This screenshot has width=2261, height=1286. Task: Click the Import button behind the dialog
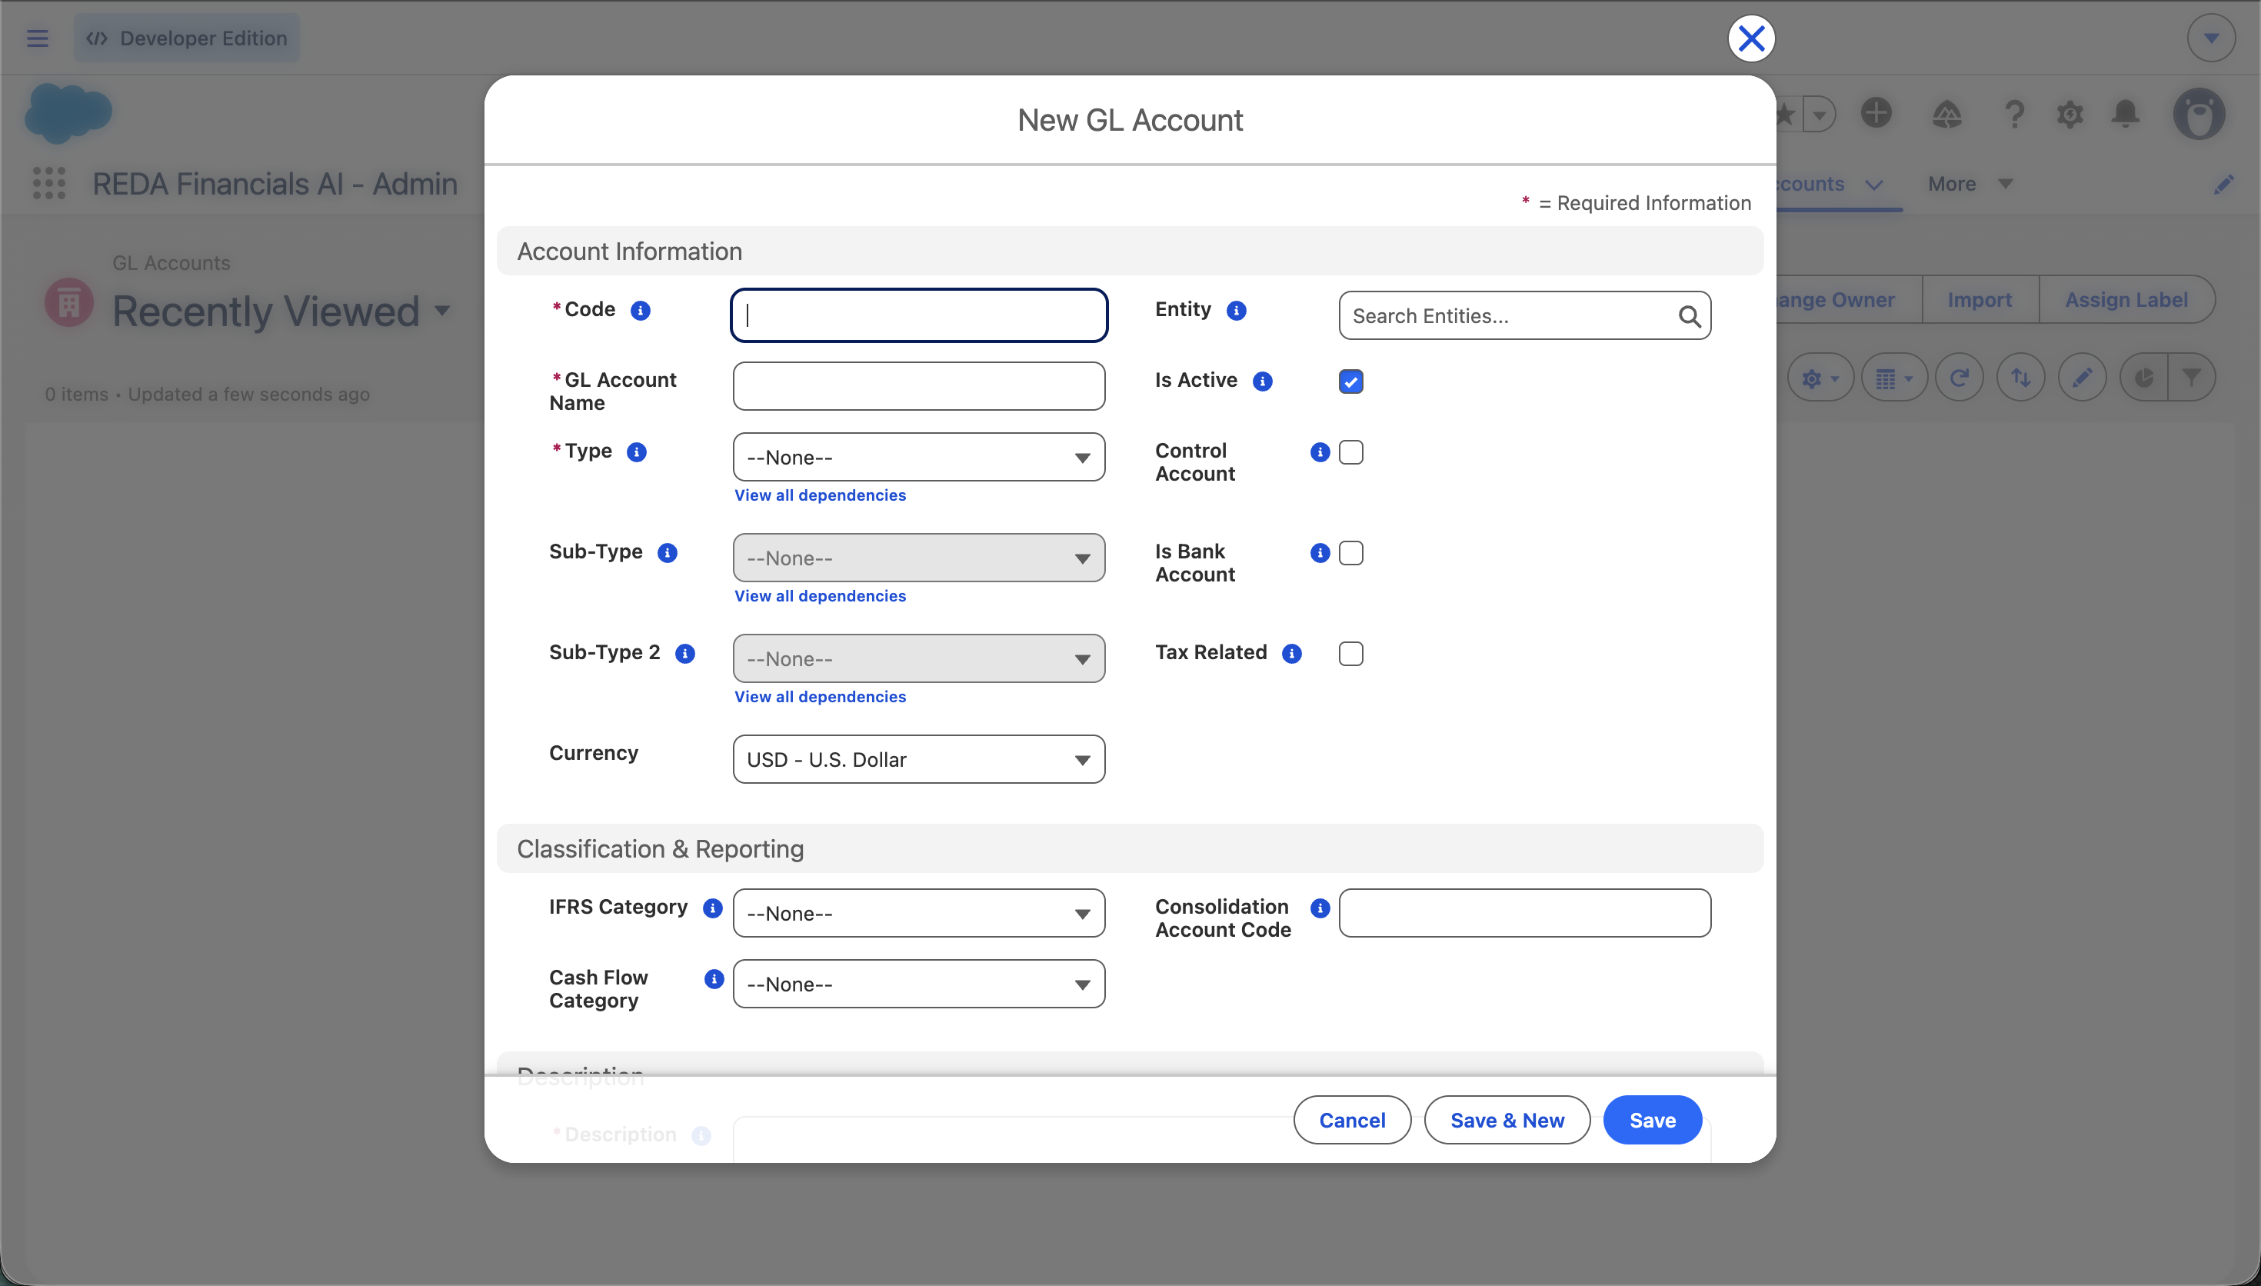pyautogui.click(x=1980, y=300)
